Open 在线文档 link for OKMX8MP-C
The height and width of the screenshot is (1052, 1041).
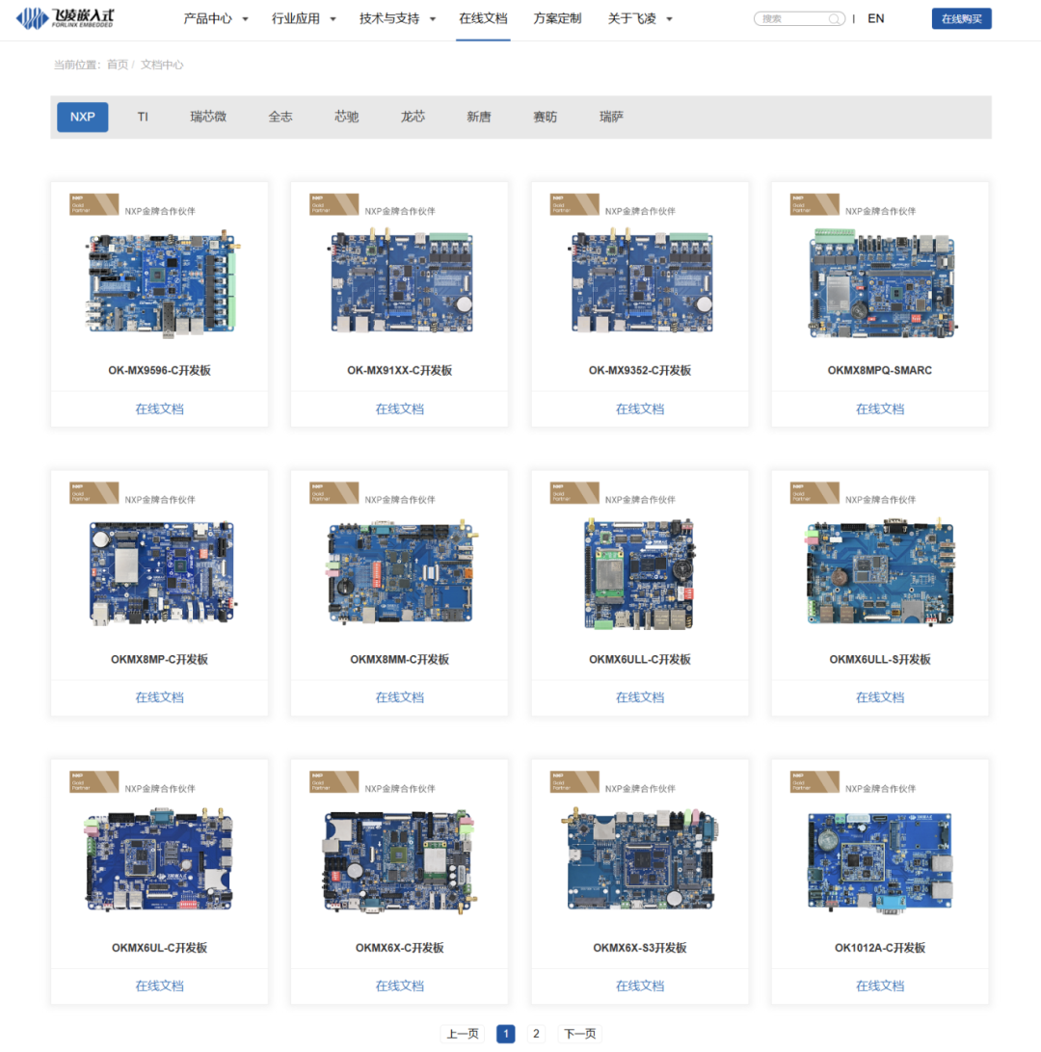(160, 697)
